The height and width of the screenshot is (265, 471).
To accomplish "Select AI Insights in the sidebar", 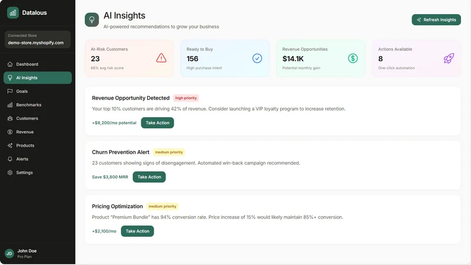I will tap(38, 78).
